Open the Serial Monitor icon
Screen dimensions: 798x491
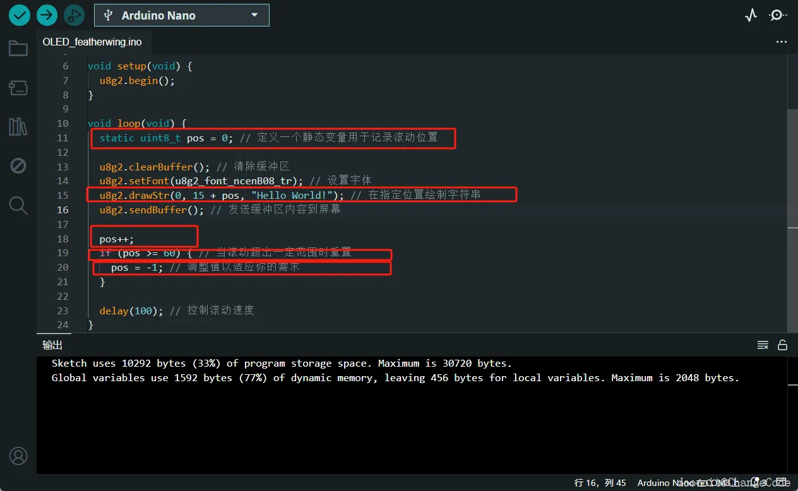pos(778,15)
